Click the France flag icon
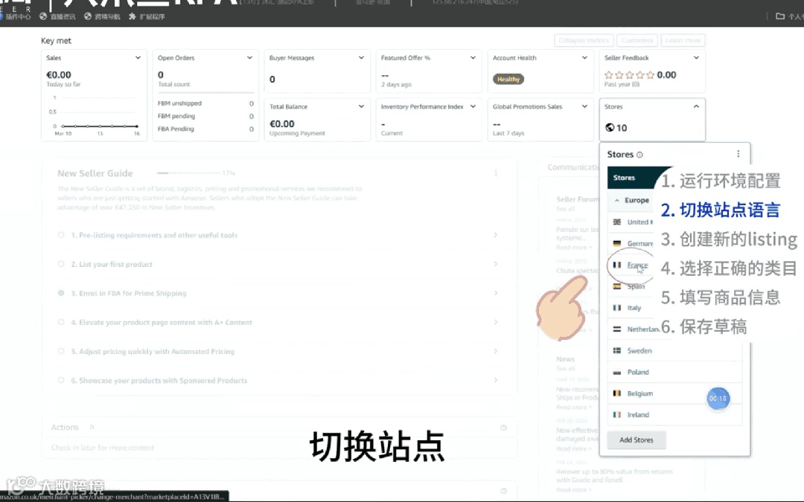The height and width of the screenshot is (502, 804). tap(617, 265)
